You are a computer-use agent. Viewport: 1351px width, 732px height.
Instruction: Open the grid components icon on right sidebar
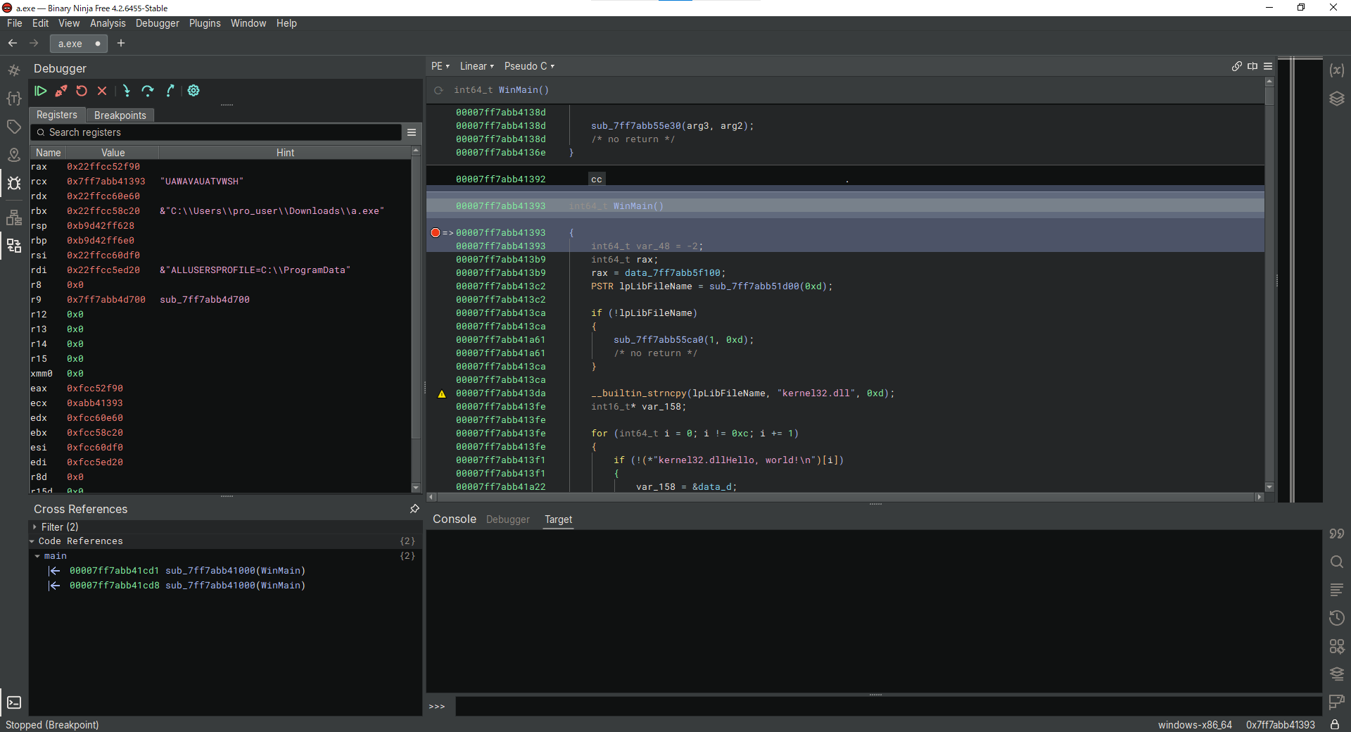coord(1337,646)
